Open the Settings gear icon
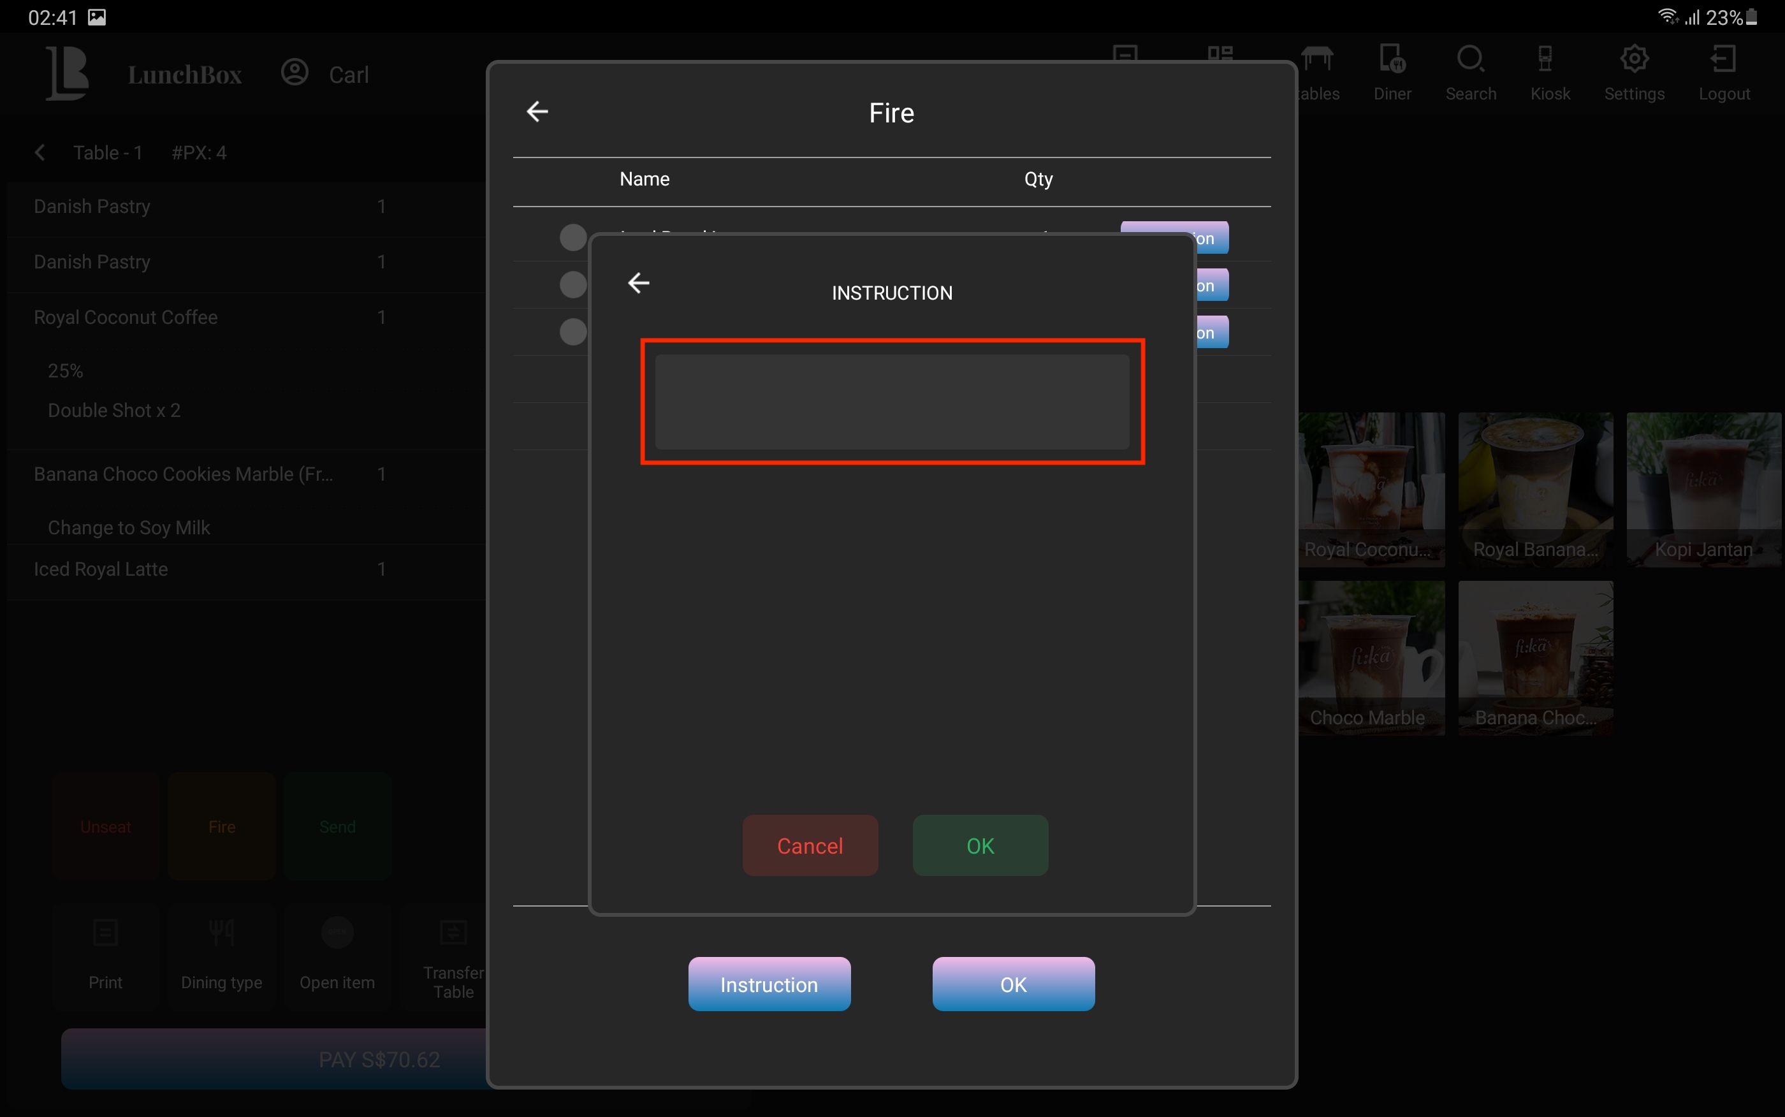The image size is (1785, 1117). (x=1634, y=60)
